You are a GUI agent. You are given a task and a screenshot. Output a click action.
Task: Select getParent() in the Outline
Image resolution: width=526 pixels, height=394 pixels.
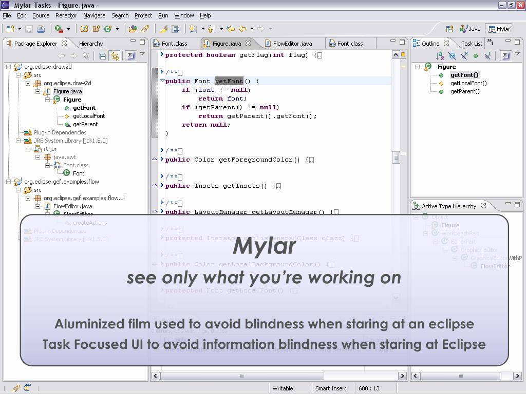[465, 91]
